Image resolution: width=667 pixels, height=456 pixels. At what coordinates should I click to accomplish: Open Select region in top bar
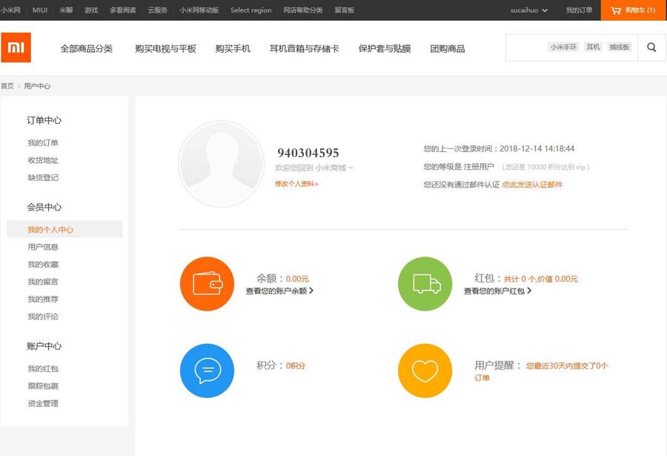pyautogui.click(x=250, y=10)
